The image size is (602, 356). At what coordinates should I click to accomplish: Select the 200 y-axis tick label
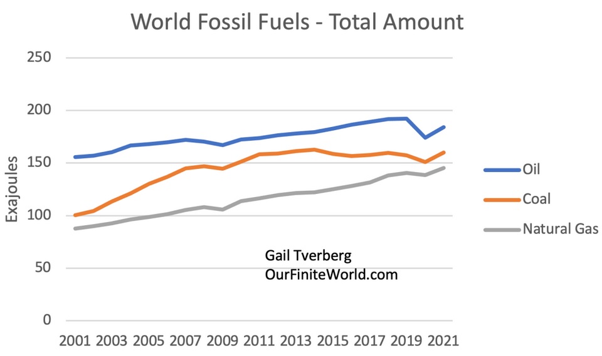pos(39,111)
